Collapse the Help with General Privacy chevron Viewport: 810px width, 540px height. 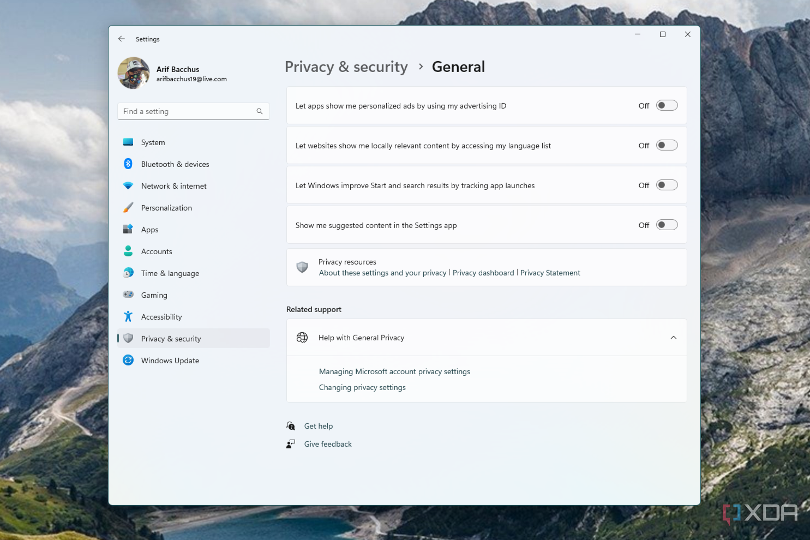pyautogui.click(x=674, y=338)
